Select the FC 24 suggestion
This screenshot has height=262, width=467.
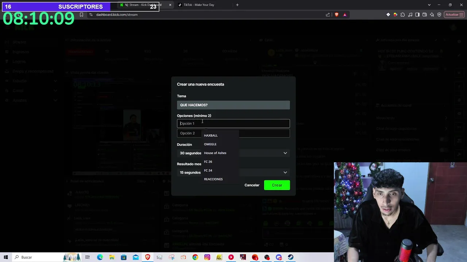click(x=220, y=170)
